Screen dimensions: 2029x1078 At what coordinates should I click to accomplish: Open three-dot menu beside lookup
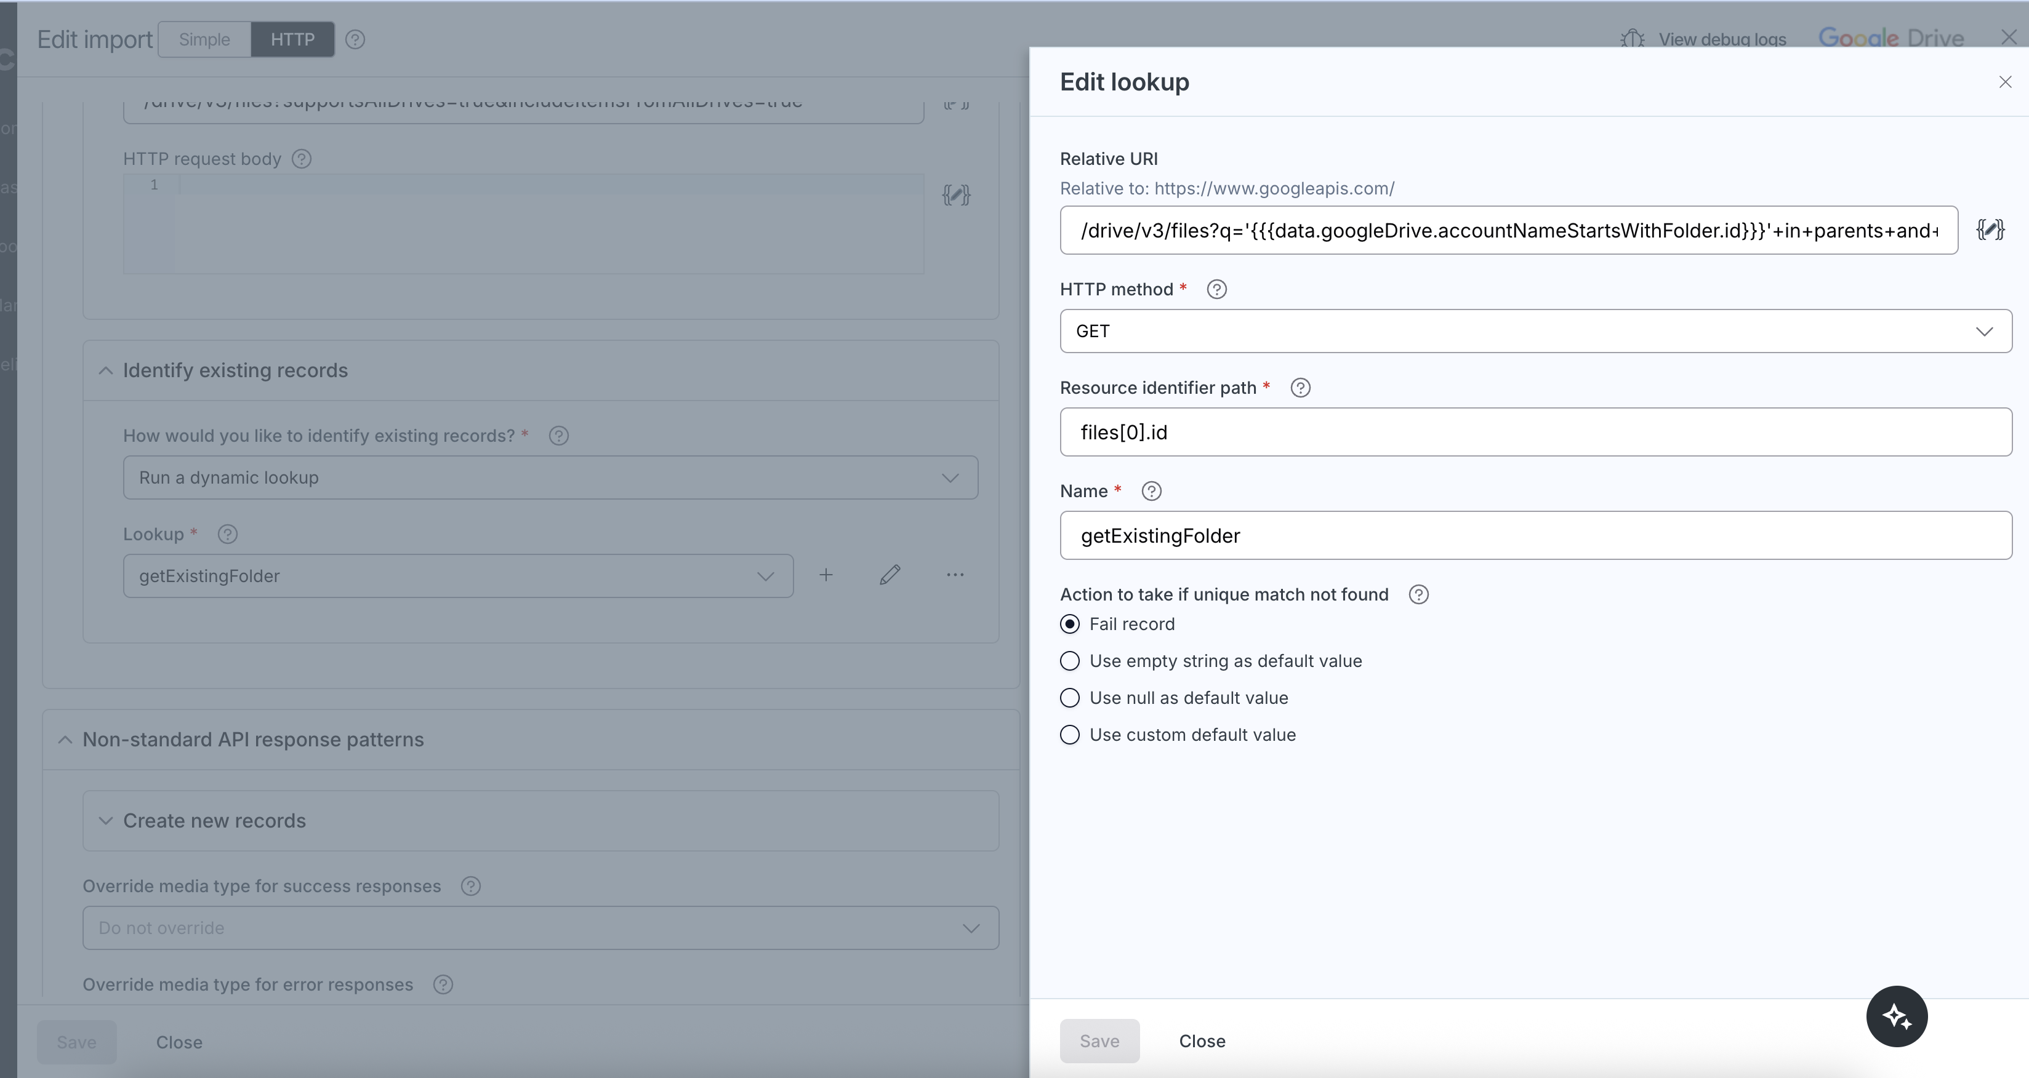(955, 576)
